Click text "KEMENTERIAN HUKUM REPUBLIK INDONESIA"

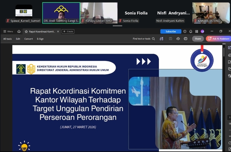point(67,66)
